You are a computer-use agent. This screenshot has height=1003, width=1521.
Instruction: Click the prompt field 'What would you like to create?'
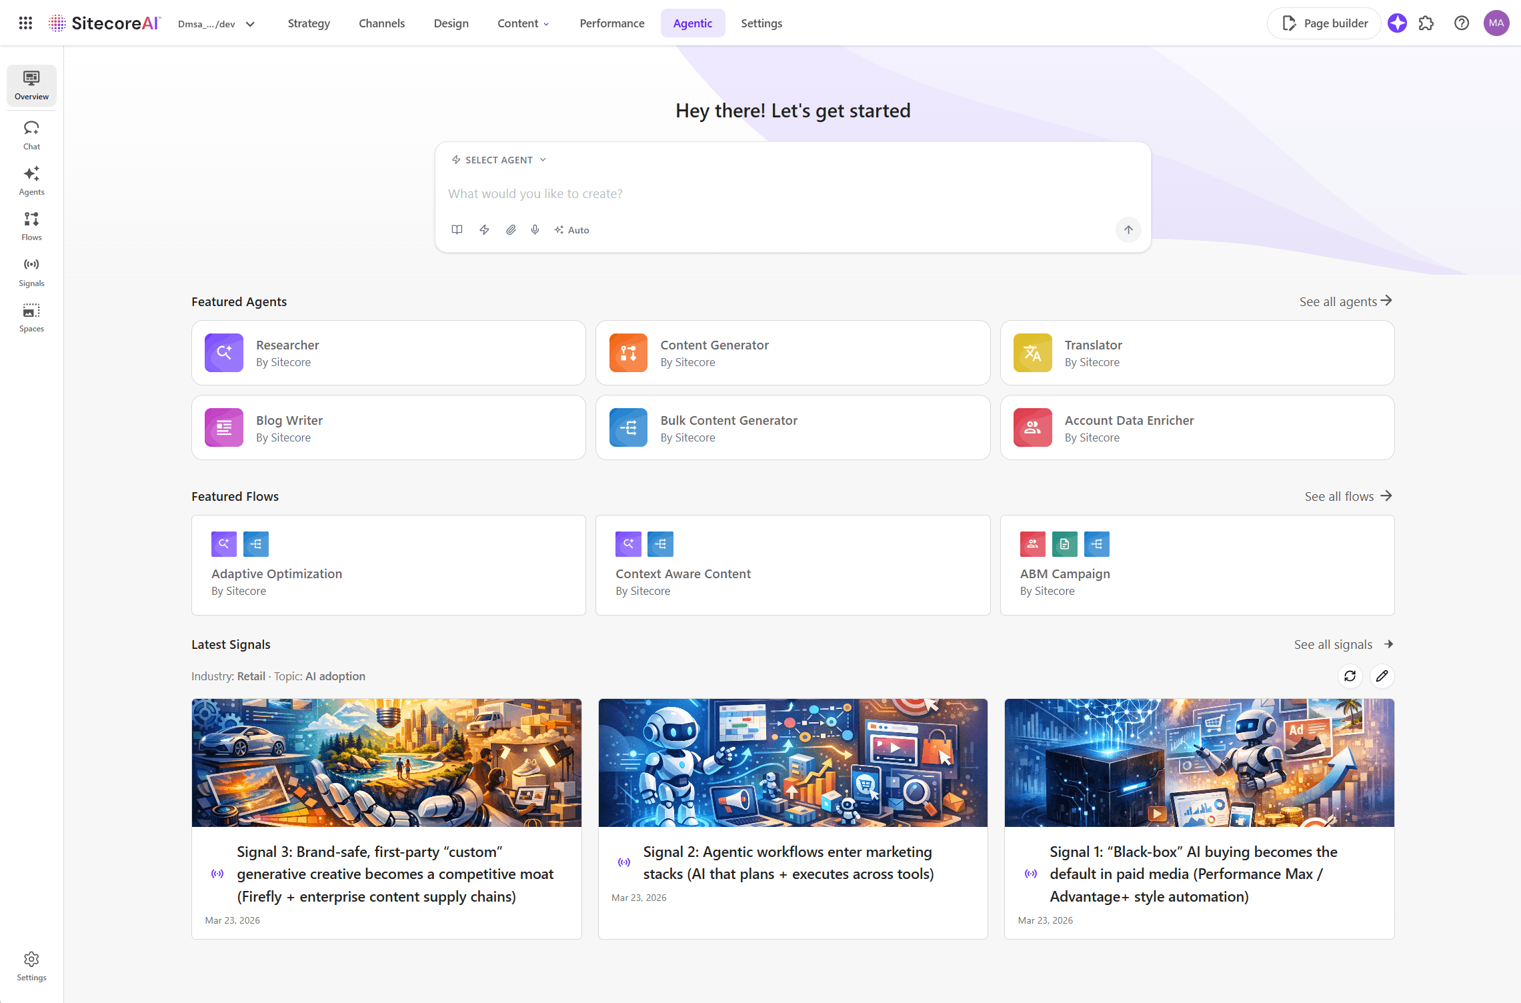792,193
